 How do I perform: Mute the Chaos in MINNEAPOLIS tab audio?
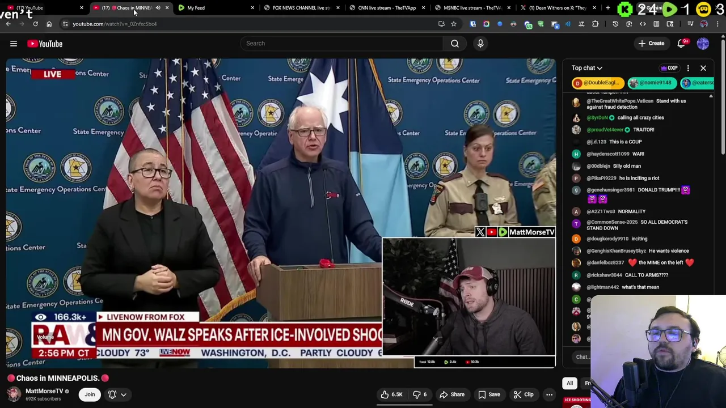[x=158, y=8]
